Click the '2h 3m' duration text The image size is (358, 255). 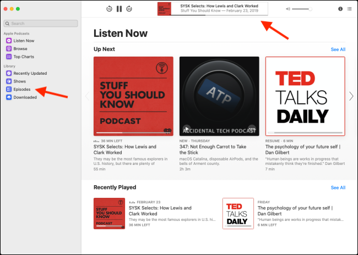pos(185,169)
